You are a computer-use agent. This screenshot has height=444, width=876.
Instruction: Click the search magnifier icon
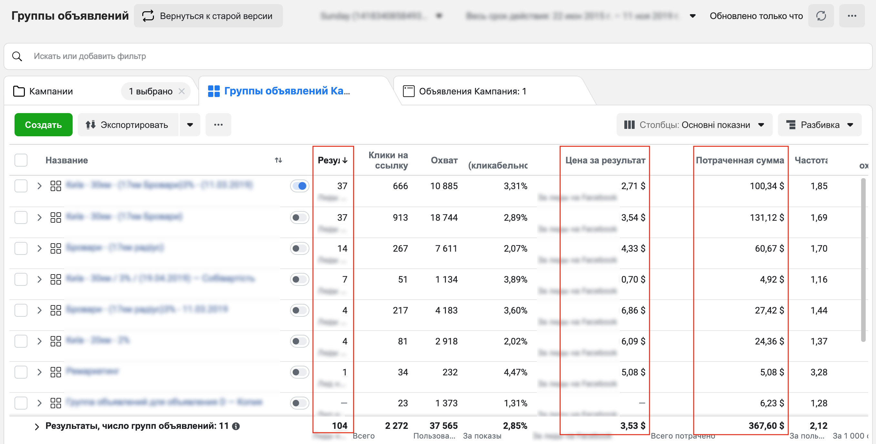click(17, 56)
